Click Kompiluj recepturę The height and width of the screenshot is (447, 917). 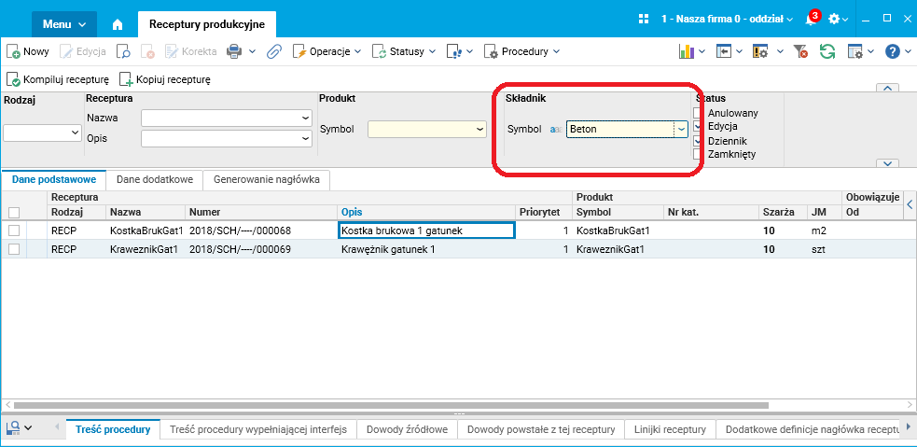click(x=58, y=79)
